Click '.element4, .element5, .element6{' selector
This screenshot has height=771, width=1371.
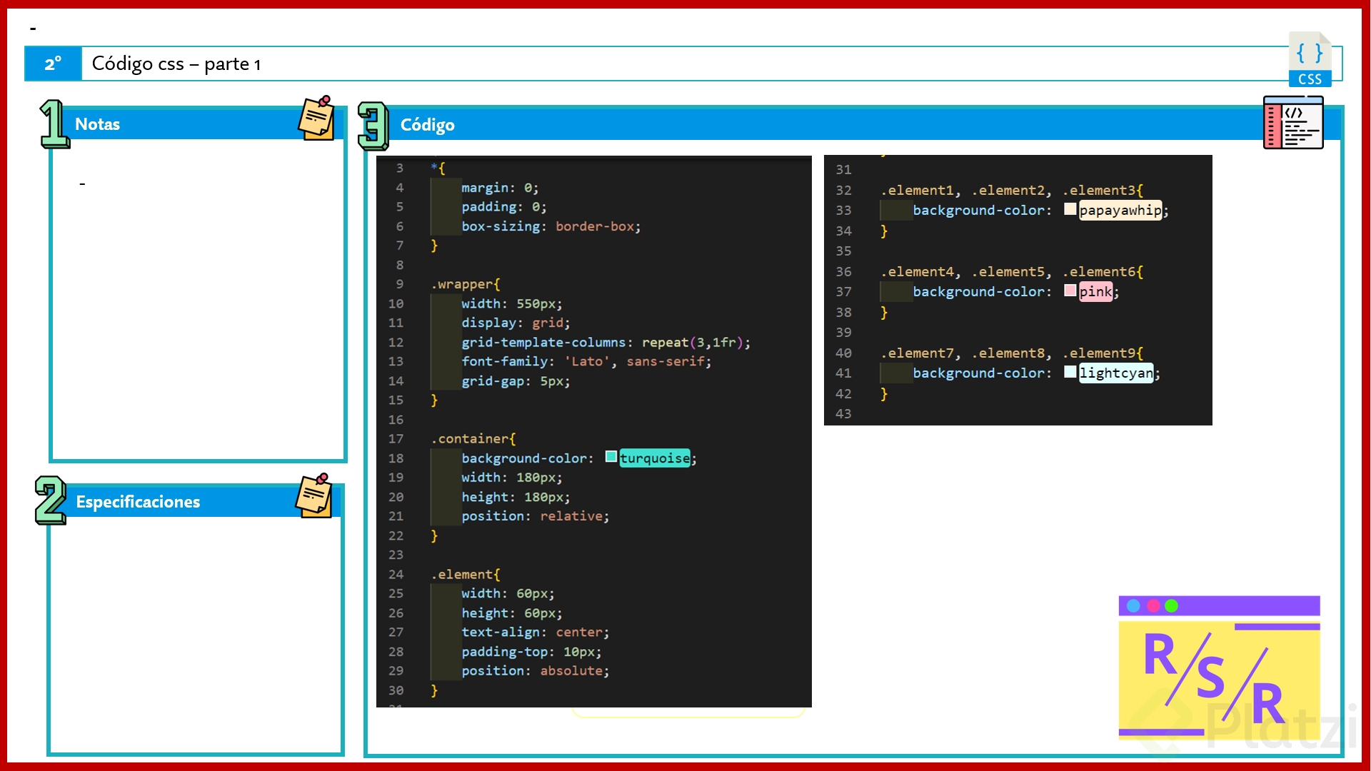click(1012, 272)
